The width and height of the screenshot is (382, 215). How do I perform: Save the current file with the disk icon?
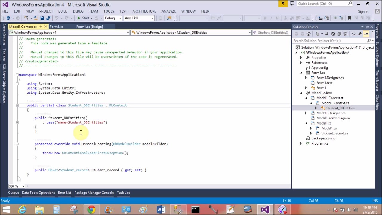(42, 18)
